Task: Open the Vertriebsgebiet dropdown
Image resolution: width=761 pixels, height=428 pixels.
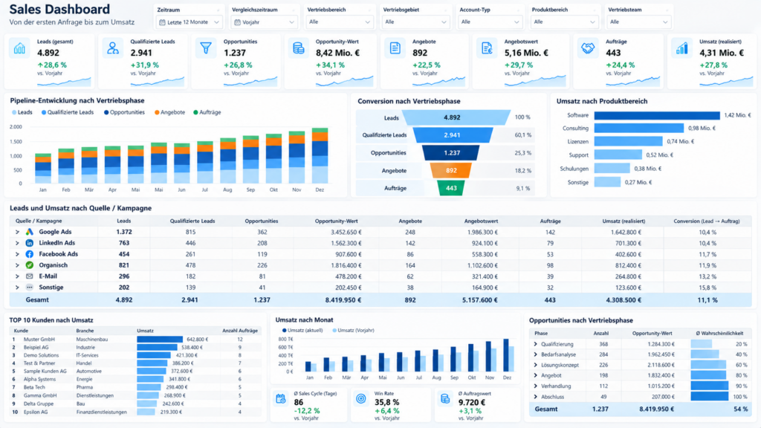Action: click(x=415, y=22)
